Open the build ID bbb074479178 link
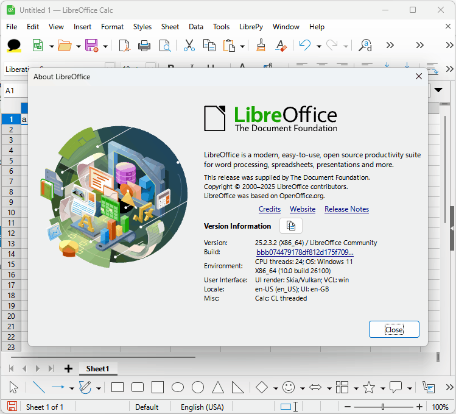 pyautogui.click(x=305, y=252)
